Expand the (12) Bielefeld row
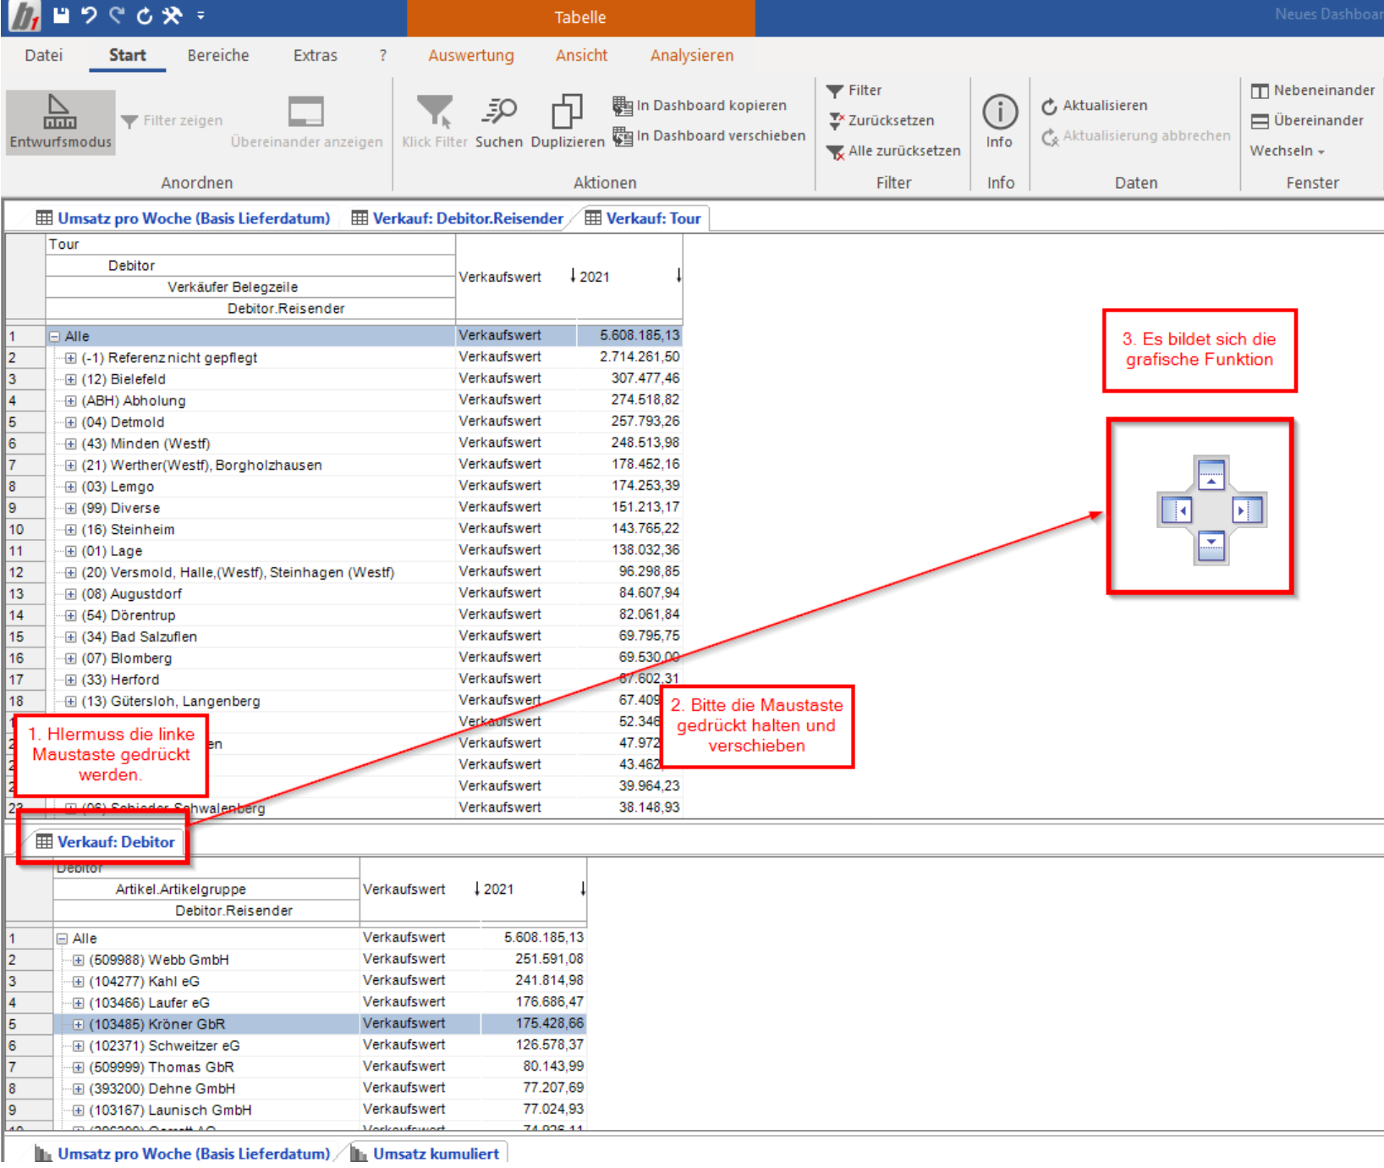Screen dimensions: 1384x1168 click(x=71, y=379)
